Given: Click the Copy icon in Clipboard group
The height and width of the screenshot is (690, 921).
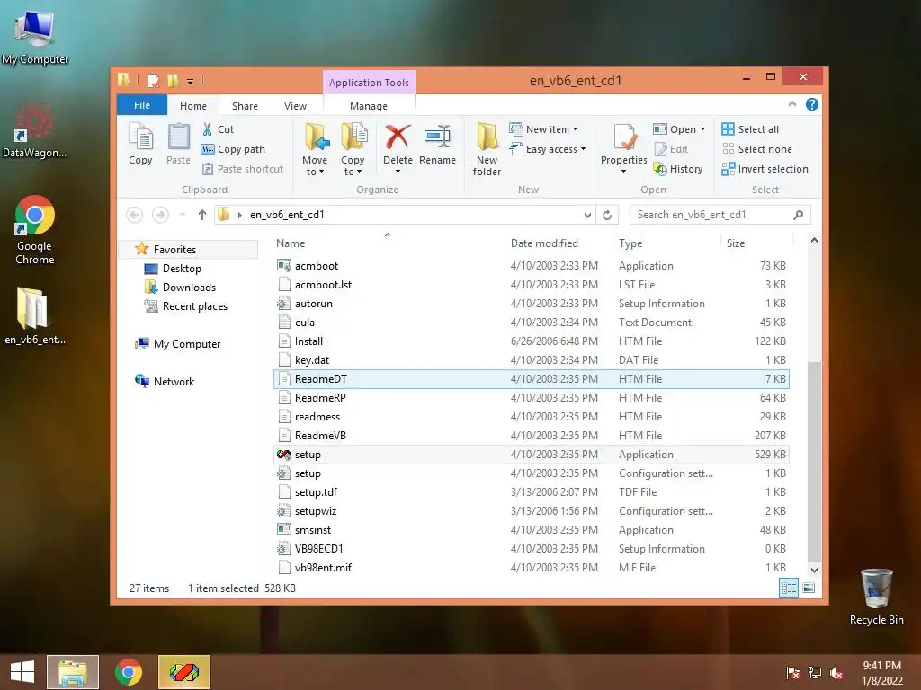Looking at the screenshot, I should point(140,137).
